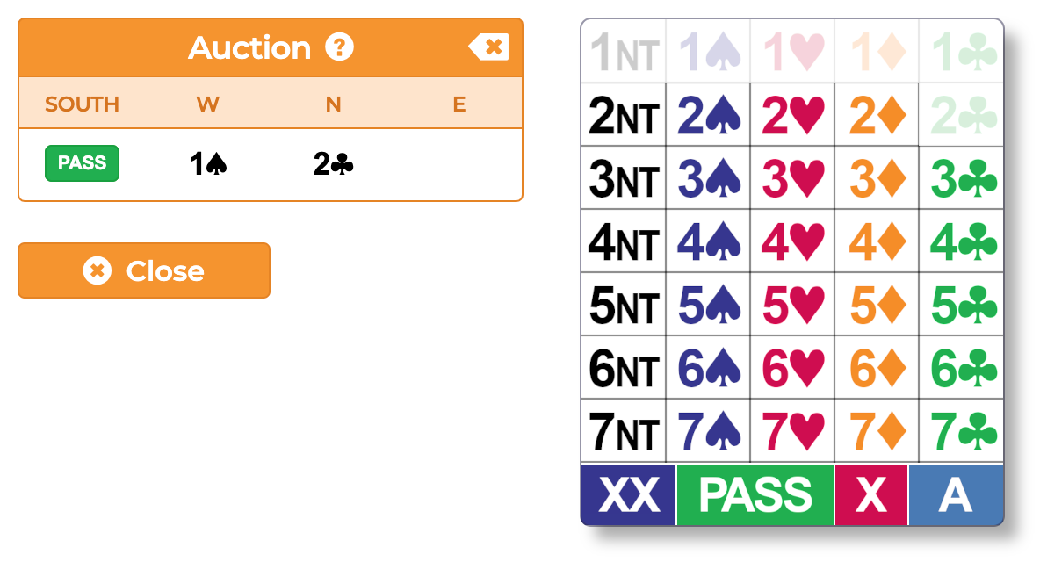Viewport: 1040px width, 562px height.
Task: Bid 5 Diamonds in bidding box
Action: coord(876,306)
